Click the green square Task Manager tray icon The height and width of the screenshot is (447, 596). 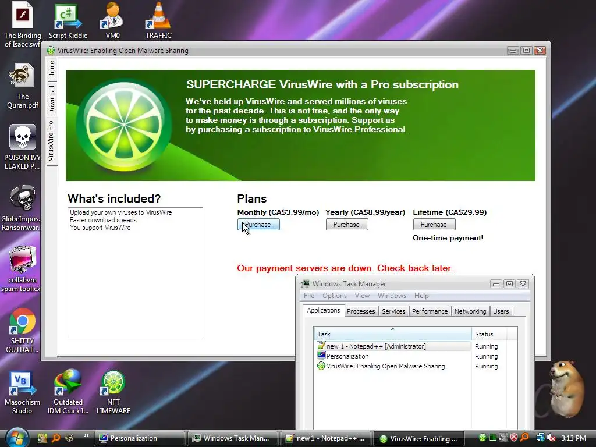tap(492, 438)
